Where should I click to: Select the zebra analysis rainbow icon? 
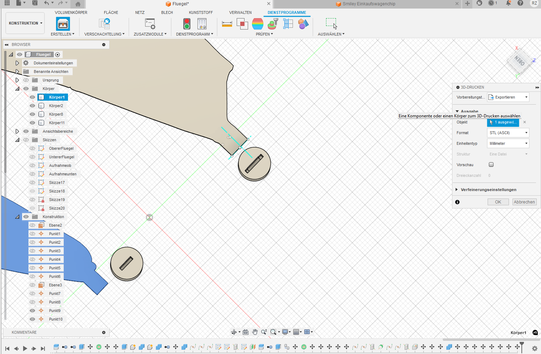[257, 24]
